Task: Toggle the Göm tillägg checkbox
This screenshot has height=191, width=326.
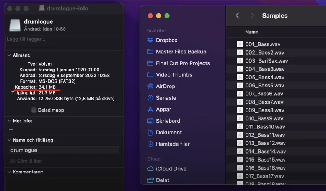Action: click(13, 161)
